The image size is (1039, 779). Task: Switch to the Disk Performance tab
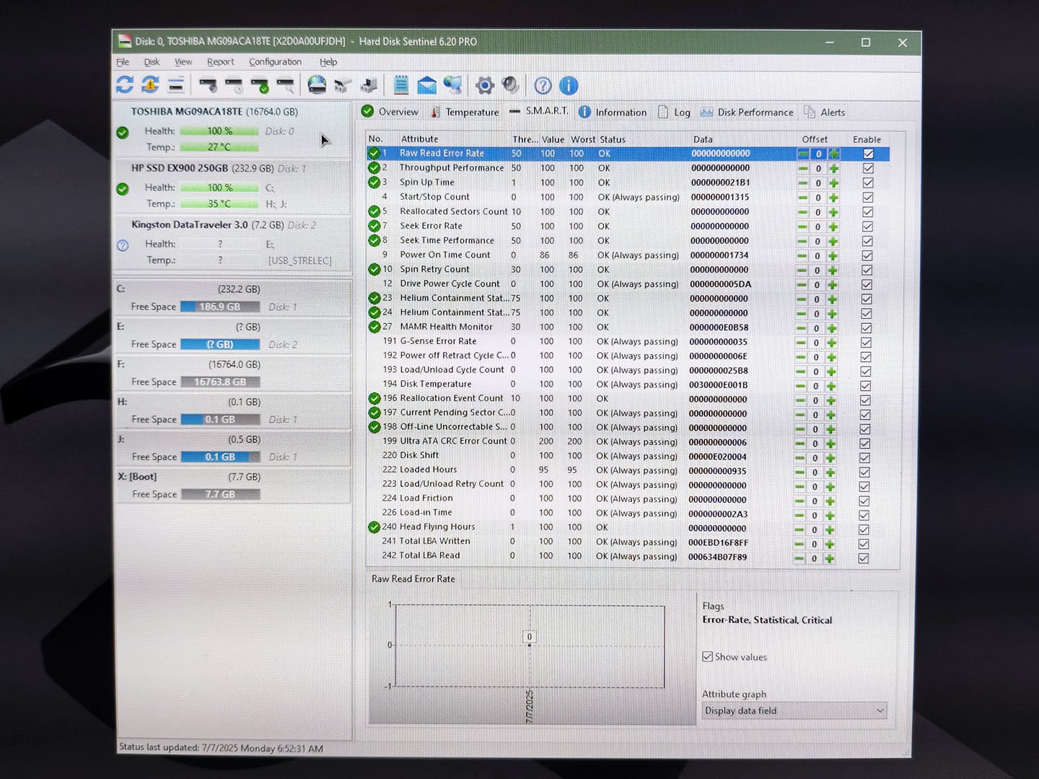coord(747,112)
